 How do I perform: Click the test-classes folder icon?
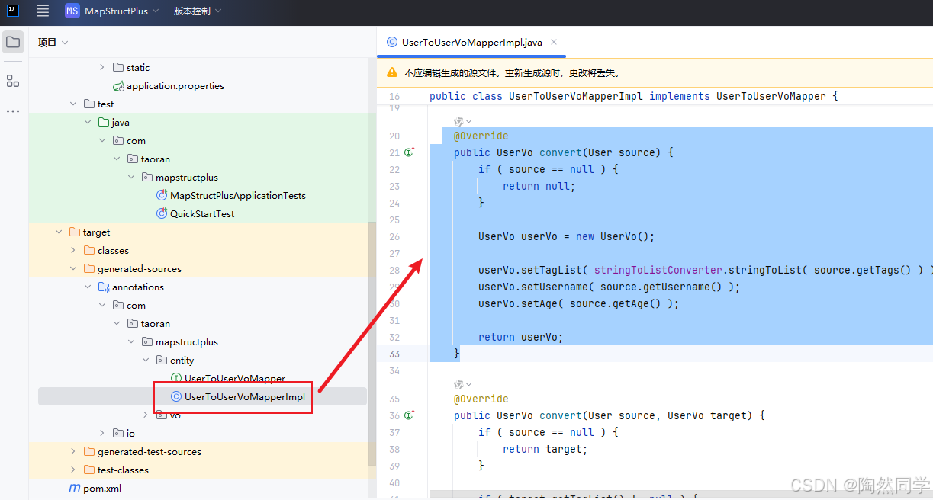coord(89,470)
